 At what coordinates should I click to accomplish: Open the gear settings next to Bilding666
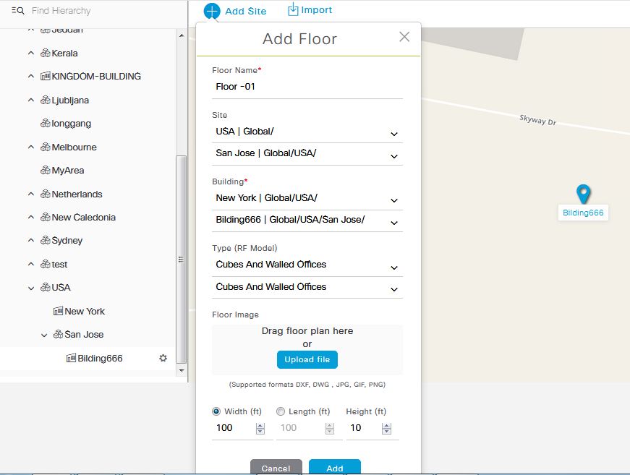tap(163, 358)
